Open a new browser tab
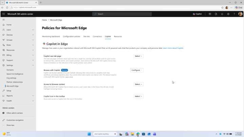244x137 pixels. click(41, 2)
